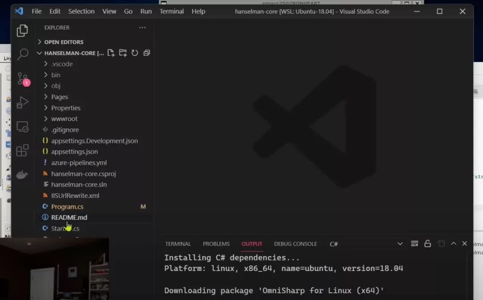The width and height of the screenshot is (483, 300).
Task: Open the README.md file
Action: tap(69, 217)
